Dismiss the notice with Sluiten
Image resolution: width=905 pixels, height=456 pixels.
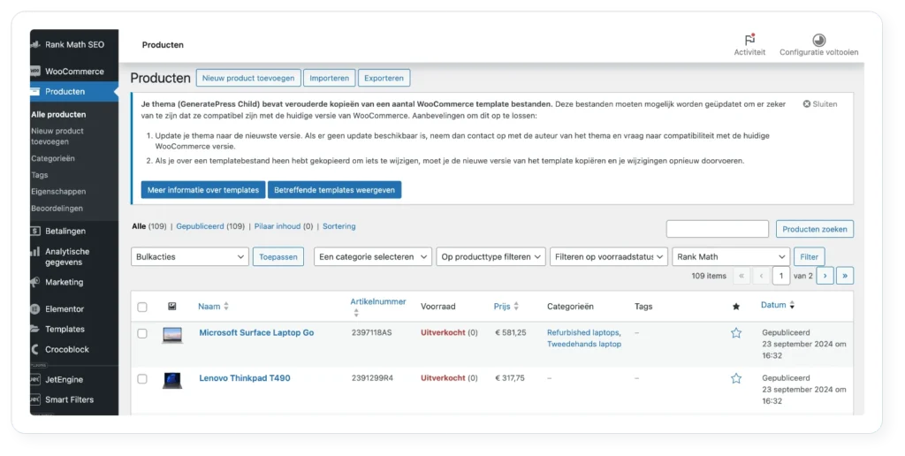(x=819, y=104)
